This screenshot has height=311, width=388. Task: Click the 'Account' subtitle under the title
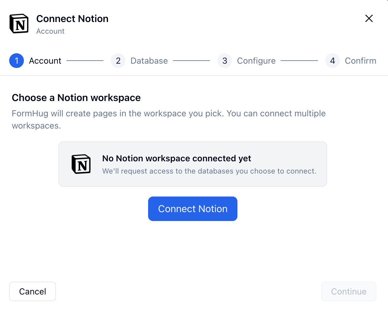(x=50, y=31)
